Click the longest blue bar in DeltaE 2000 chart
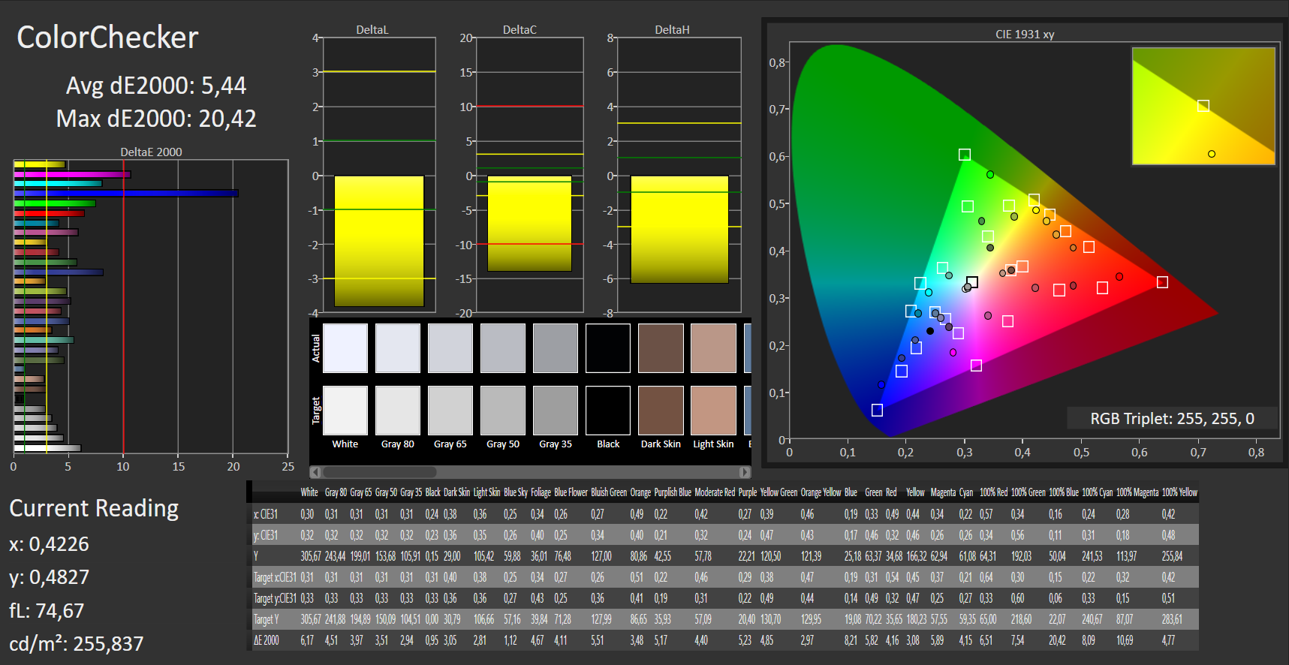Image resolution: width=1289 pixels, height=665 pixels. (x=126, y=194)
